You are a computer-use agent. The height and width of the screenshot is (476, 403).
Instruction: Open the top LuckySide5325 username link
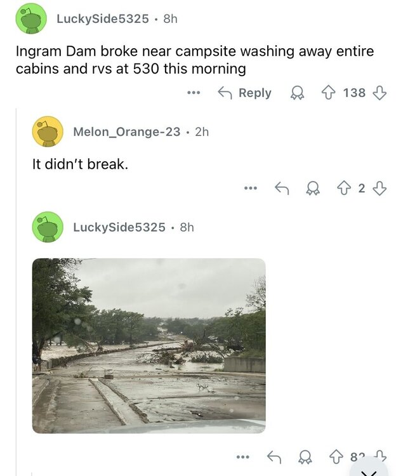pos(102,19)
